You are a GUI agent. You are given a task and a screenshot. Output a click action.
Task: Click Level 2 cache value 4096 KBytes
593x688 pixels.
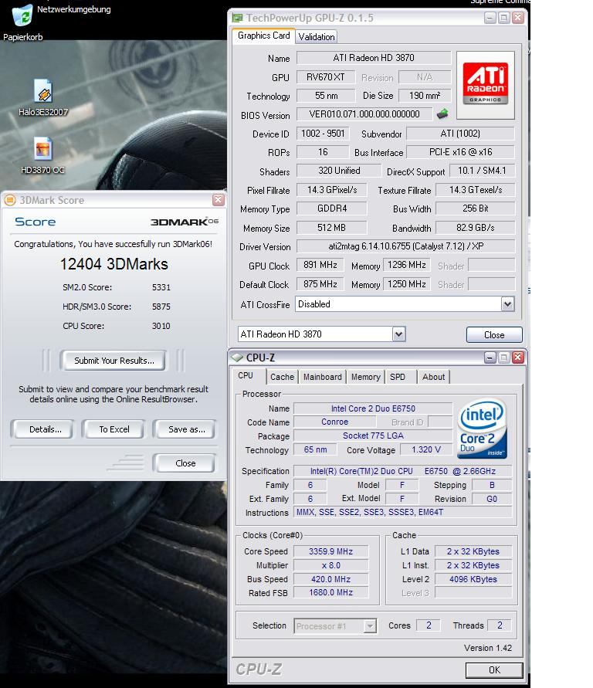pyautogui.click(x=473, y=579)
